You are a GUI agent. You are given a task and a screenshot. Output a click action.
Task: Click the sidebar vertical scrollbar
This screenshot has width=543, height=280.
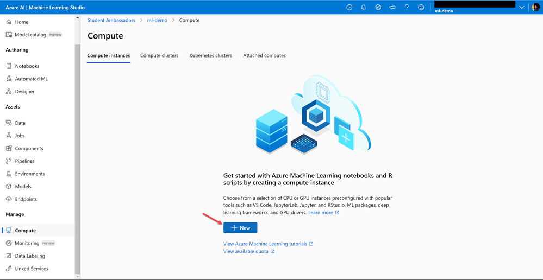(x=78, y=159)
